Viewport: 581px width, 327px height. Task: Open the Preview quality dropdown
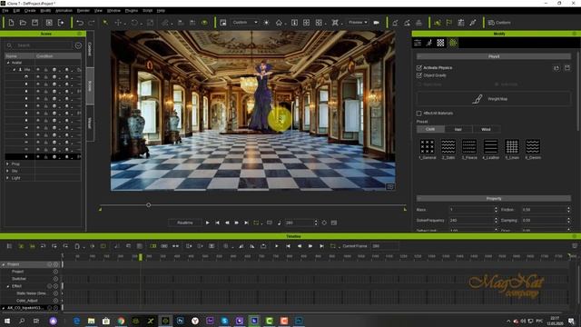tap(358, 23)
